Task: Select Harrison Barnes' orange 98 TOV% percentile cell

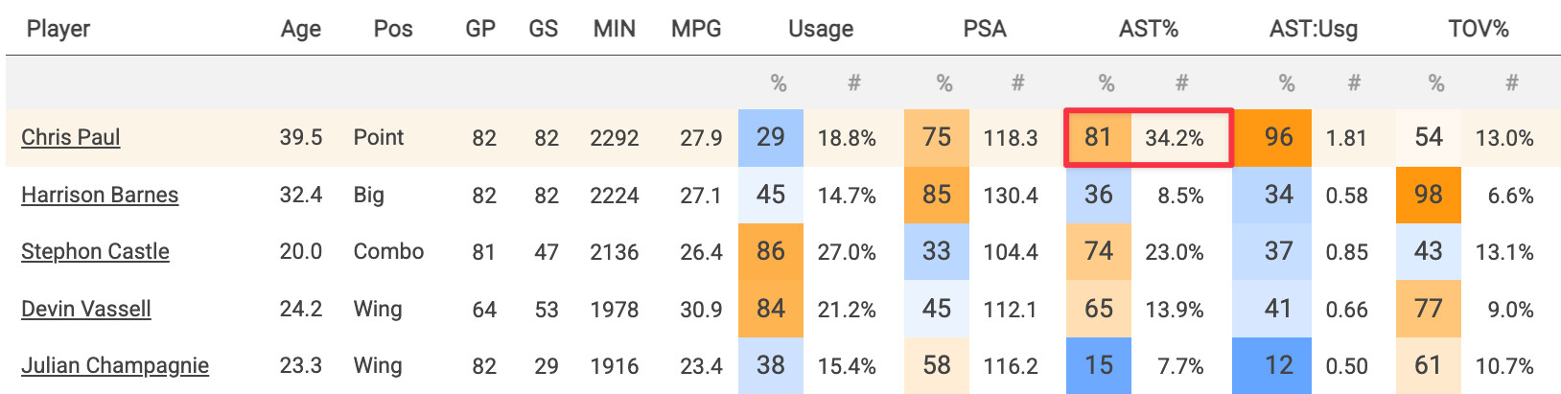Action: pos(1428,195)
